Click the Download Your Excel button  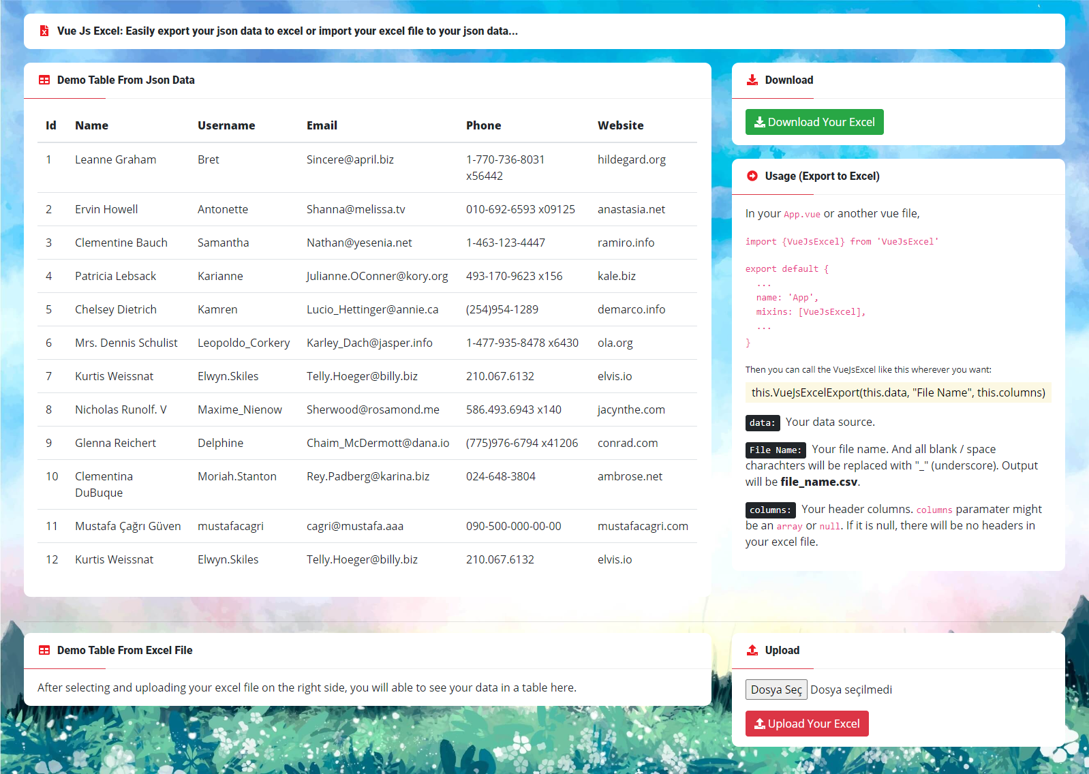click(x=814, y=122)
